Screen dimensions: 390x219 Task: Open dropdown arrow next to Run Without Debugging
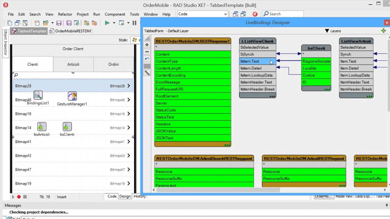128,23
